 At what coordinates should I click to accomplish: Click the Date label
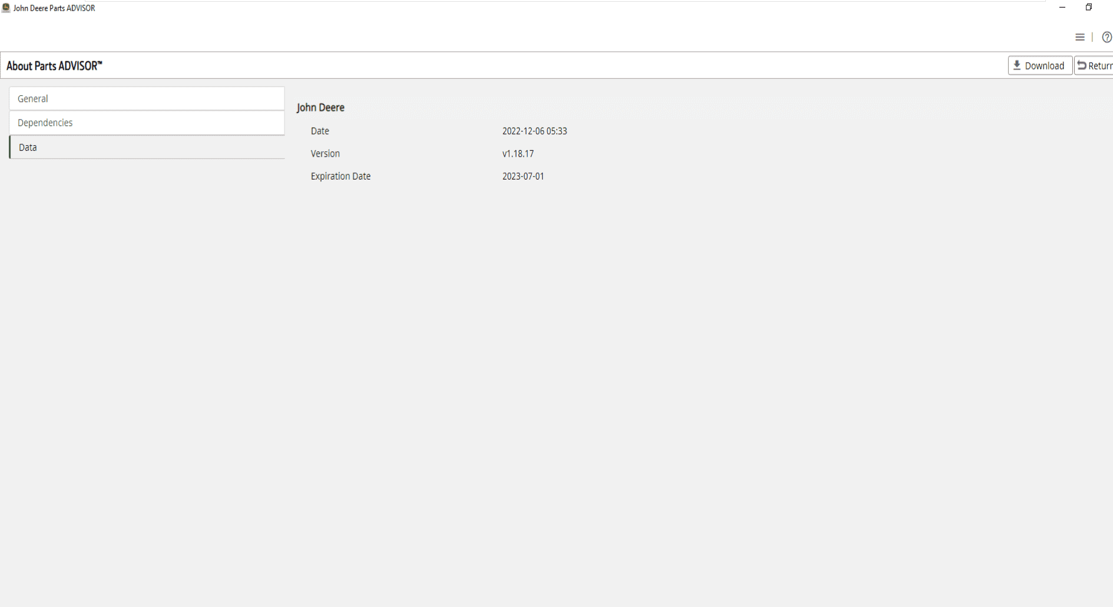[x=320, y=131]
